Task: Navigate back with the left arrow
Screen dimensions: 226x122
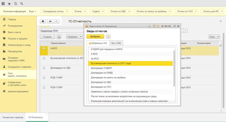Action: [50, 21]
